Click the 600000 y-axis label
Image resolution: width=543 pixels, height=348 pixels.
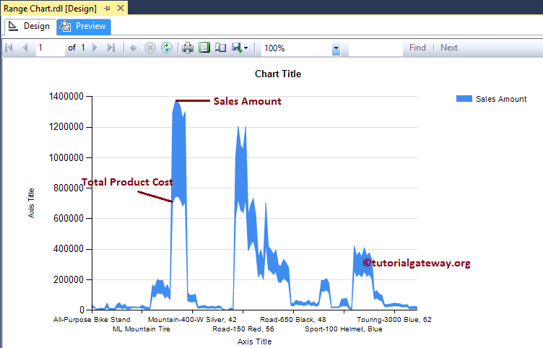click(x=69, y=218)
